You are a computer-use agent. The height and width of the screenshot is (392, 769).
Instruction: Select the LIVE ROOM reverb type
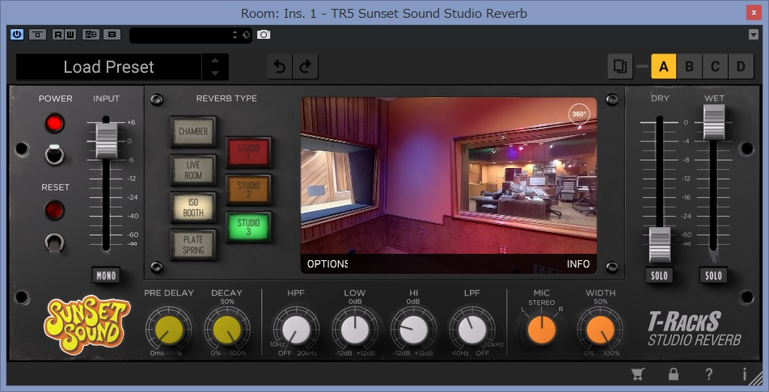(193, 170)
